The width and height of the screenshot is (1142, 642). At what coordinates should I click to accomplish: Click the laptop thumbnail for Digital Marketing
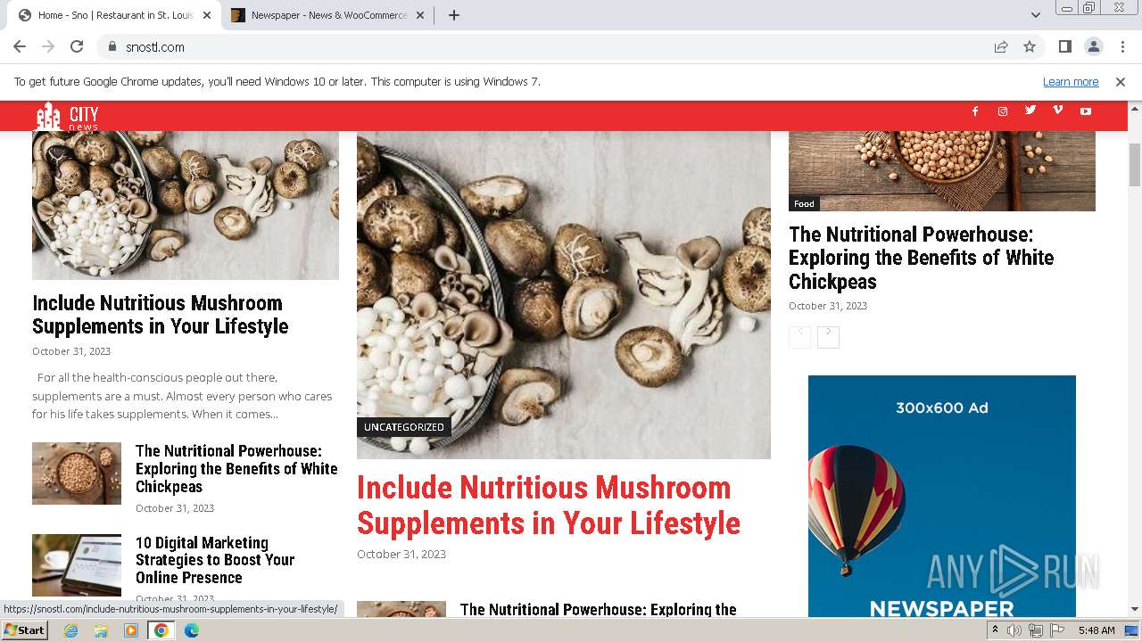pos(77,564)
